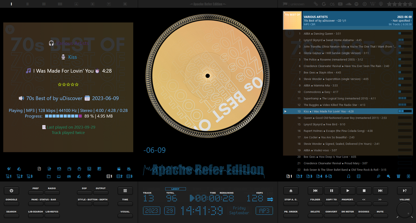Click the video camera icon in lower-left panel

[129, 169]
